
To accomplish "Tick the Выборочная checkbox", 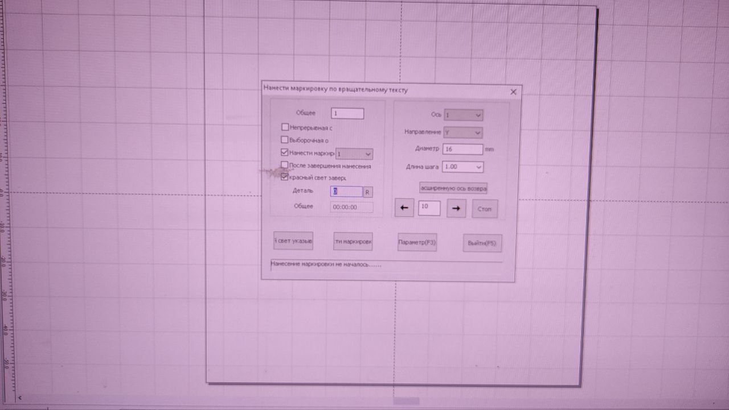I will [x=285, y=140].
